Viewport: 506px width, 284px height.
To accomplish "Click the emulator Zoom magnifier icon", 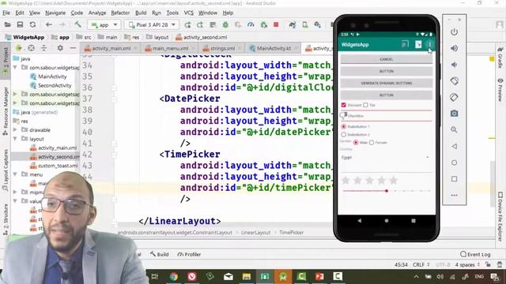I will click(454, 129).
